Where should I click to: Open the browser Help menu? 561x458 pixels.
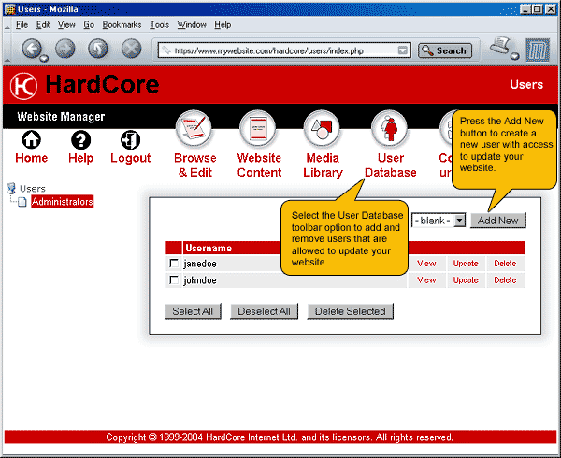coord(223,24)
